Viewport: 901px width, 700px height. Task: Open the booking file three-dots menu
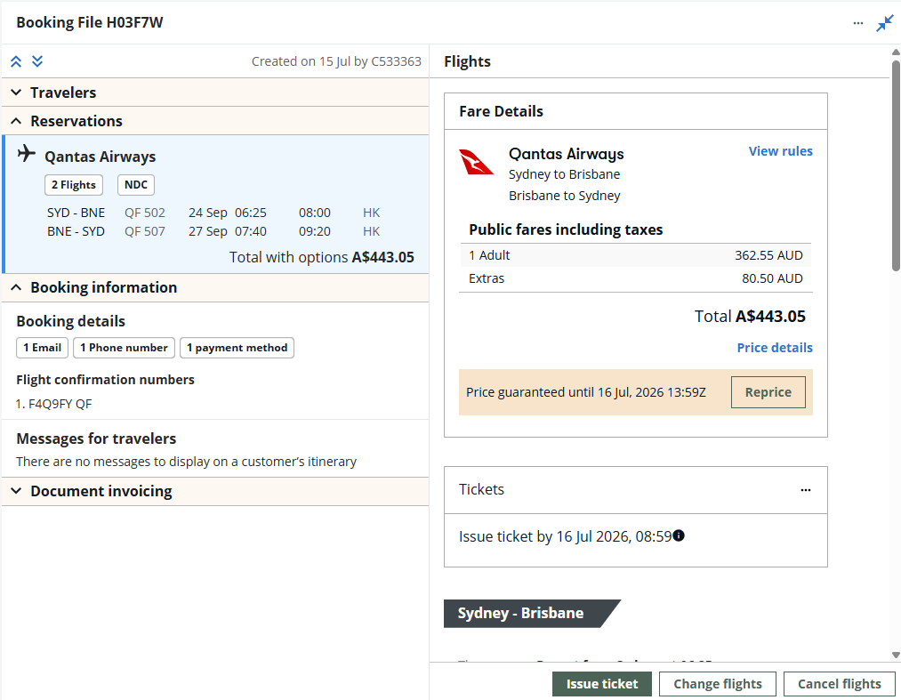tap(858, 23)
